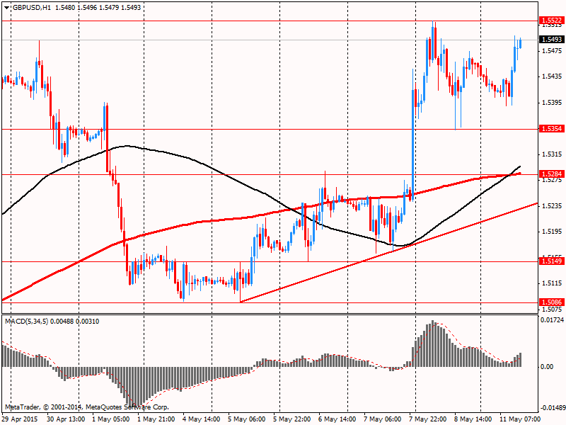This screenshot has width=566, height=425.
Task: Click the 1.5115 price scale value
Action: pos(552,283)
